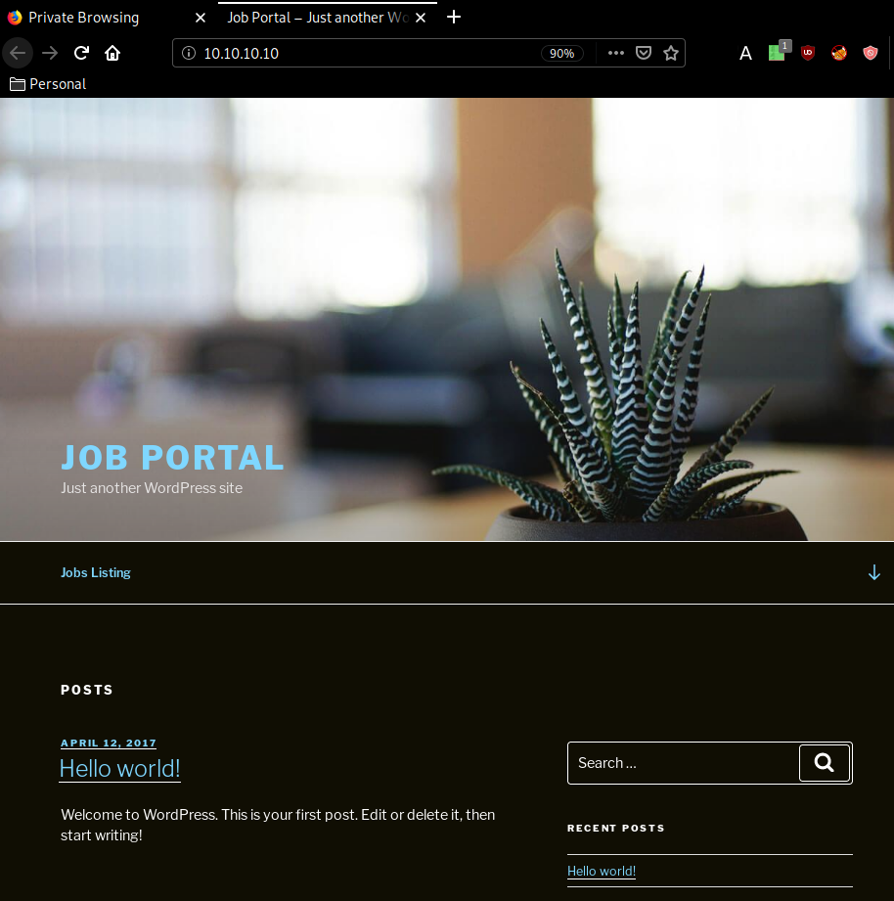Open a new tab
This screenshot has height=901, width=894.
click(x=454, y=18)
